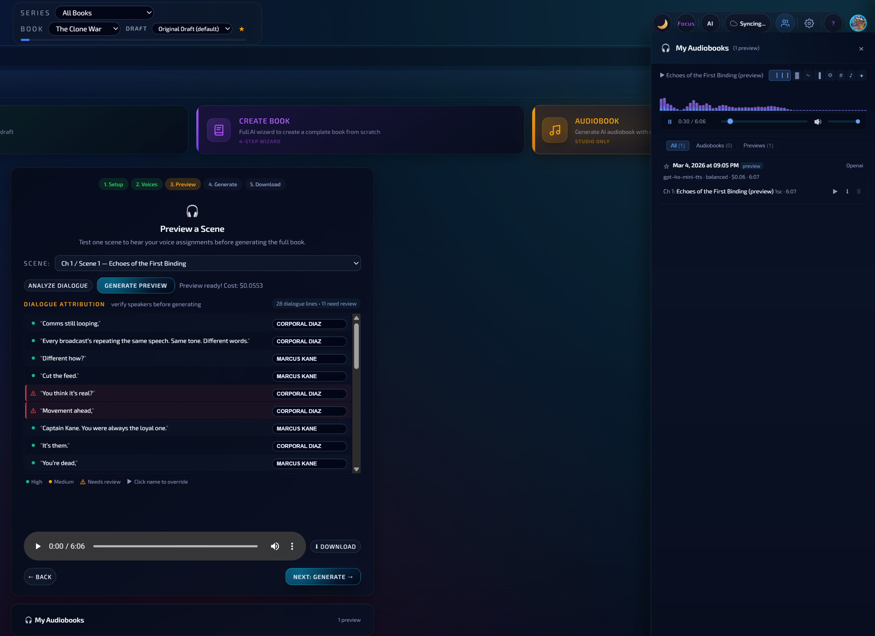Favorite the Mar 4, 2026 audiobook star
Viewport: 875px width, 636px height.
666,166
